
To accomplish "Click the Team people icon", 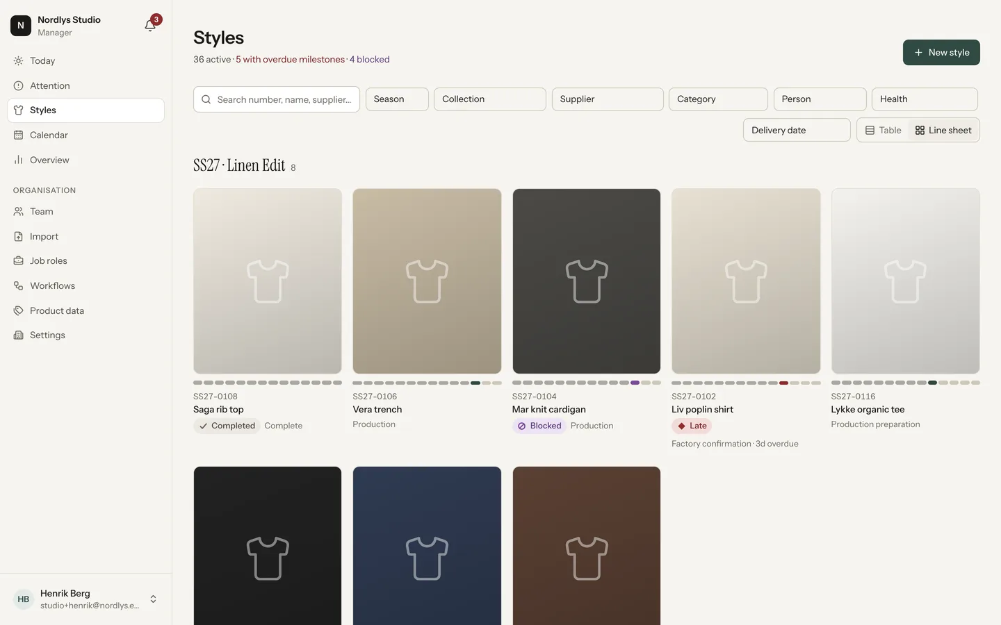I will pyautogui.click(x=19, y=212).
